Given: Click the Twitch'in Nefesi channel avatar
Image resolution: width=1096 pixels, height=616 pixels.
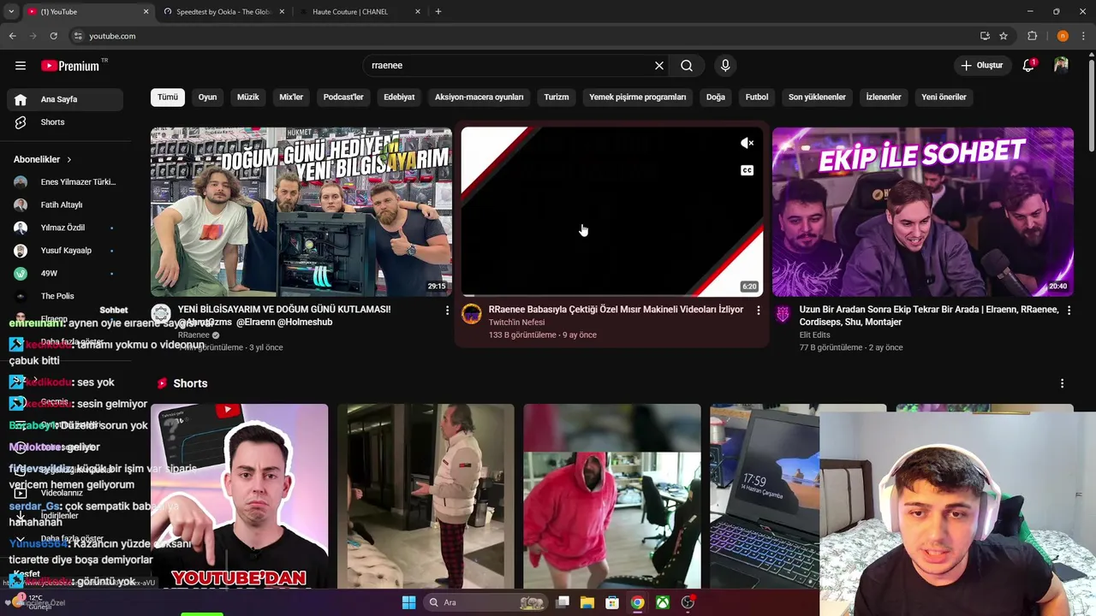Looking at the screenshot, I should click(471, 315).
